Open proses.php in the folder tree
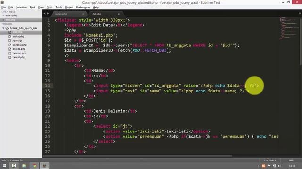The height and width of the screenshot is (169, 302). [x=19, y=49]
